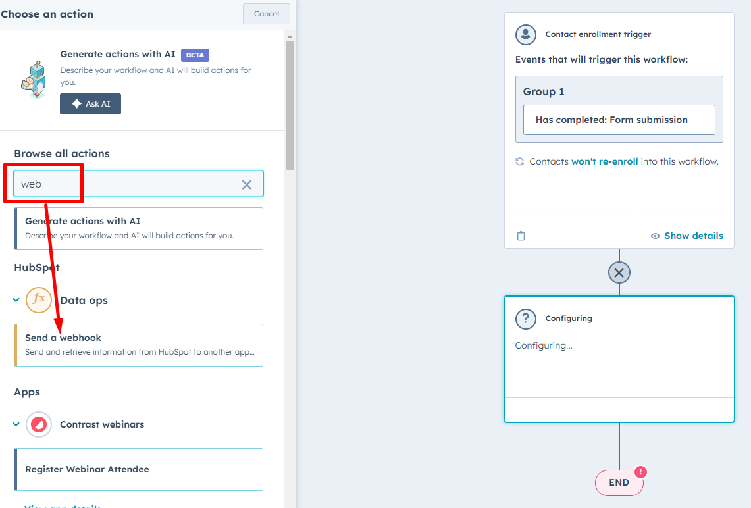Image resolution: width=751 pixels, height=508 pixels.
Task: Click the clipboard icon on trigger card
Action: (521, 236)
